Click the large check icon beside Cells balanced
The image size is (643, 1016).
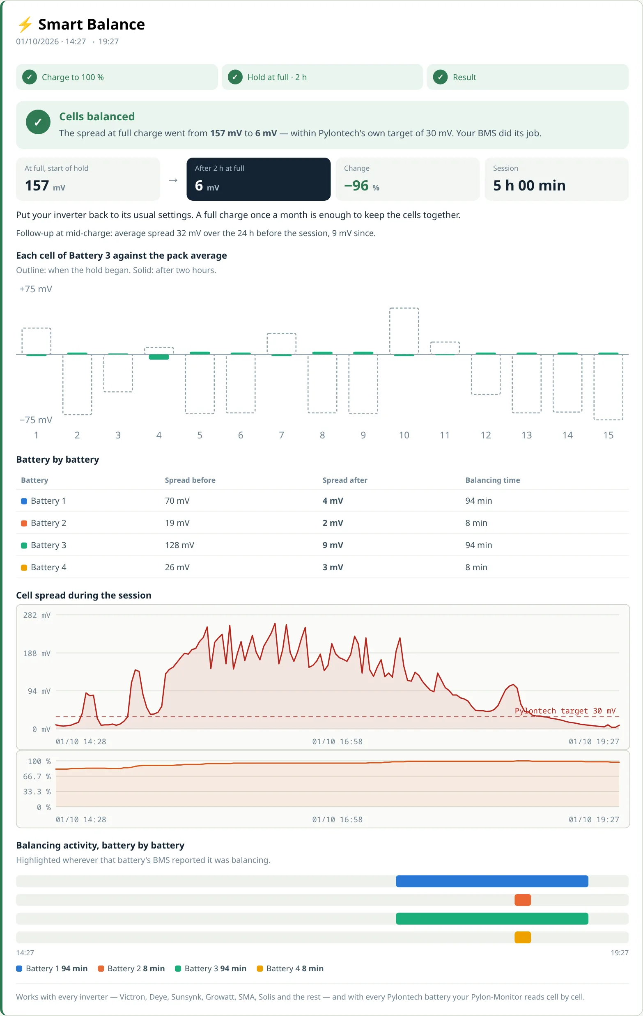pos(38,122)
